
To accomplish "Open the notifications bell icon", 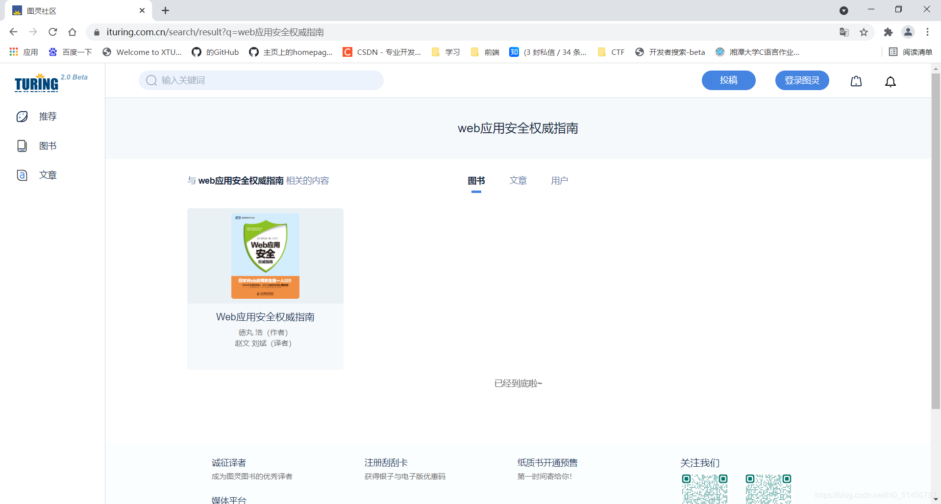I will coord(890,81).
